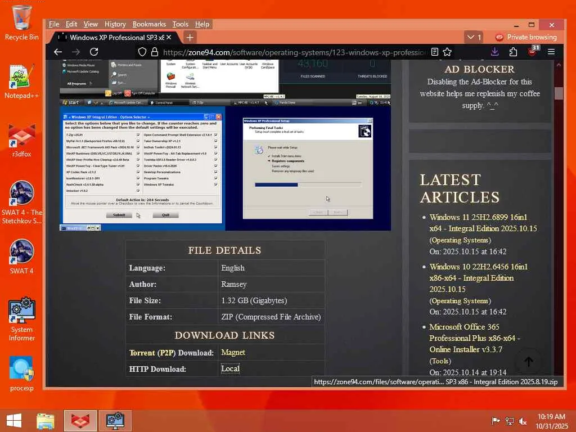The height and width of the screenshot is (432, 576).
Task: Open the Options Selector screenshot thumbnail
Action: pos(142,169)
